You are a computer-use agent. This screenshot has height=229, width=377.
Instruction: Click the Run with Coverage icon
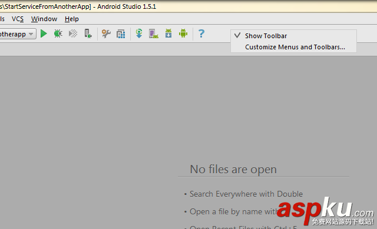pyautogui.click(x=73, y=33)
